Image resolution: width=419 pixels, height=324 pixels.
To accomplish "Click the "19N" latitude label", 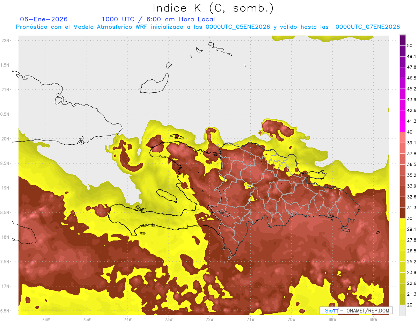I will click(6, 188).
